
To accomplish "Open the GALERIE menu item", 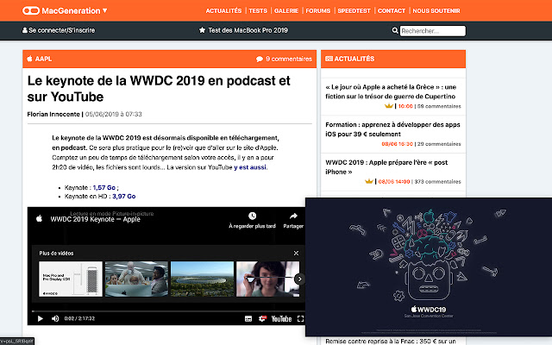I will coord(286,10).
